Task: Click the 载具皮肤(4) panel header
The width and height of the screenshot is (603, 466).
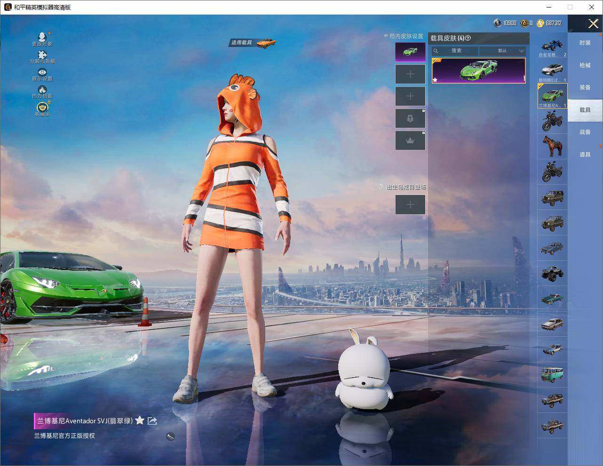Action: (478, 39)
